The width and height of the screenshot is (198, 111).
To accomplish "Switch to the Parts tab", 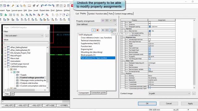I will (111, 14).
